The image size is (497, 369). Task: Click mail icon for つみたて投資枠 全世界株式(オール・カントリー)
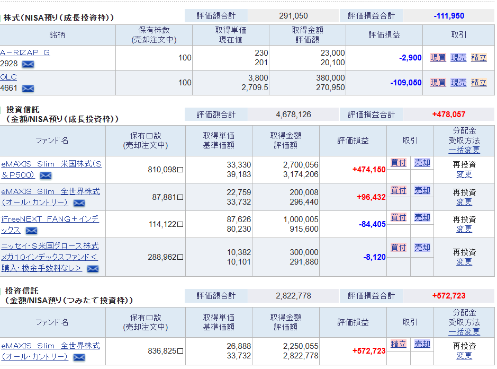[79, 357]
